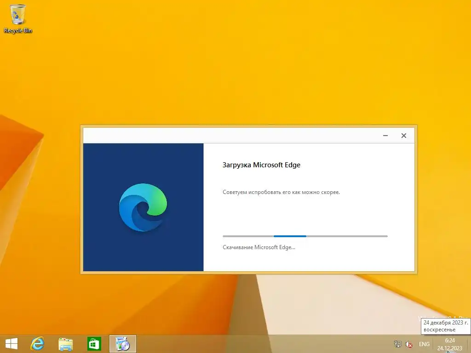Open the Windows Store taskbar icon

94,344
